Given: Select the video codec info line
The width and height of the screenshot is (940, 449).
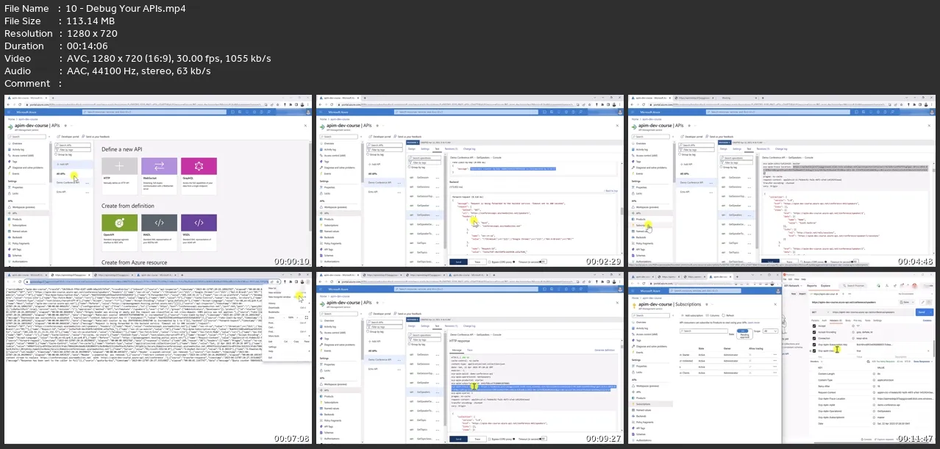Looking at the screenshot, I should [x=168, y=59].
